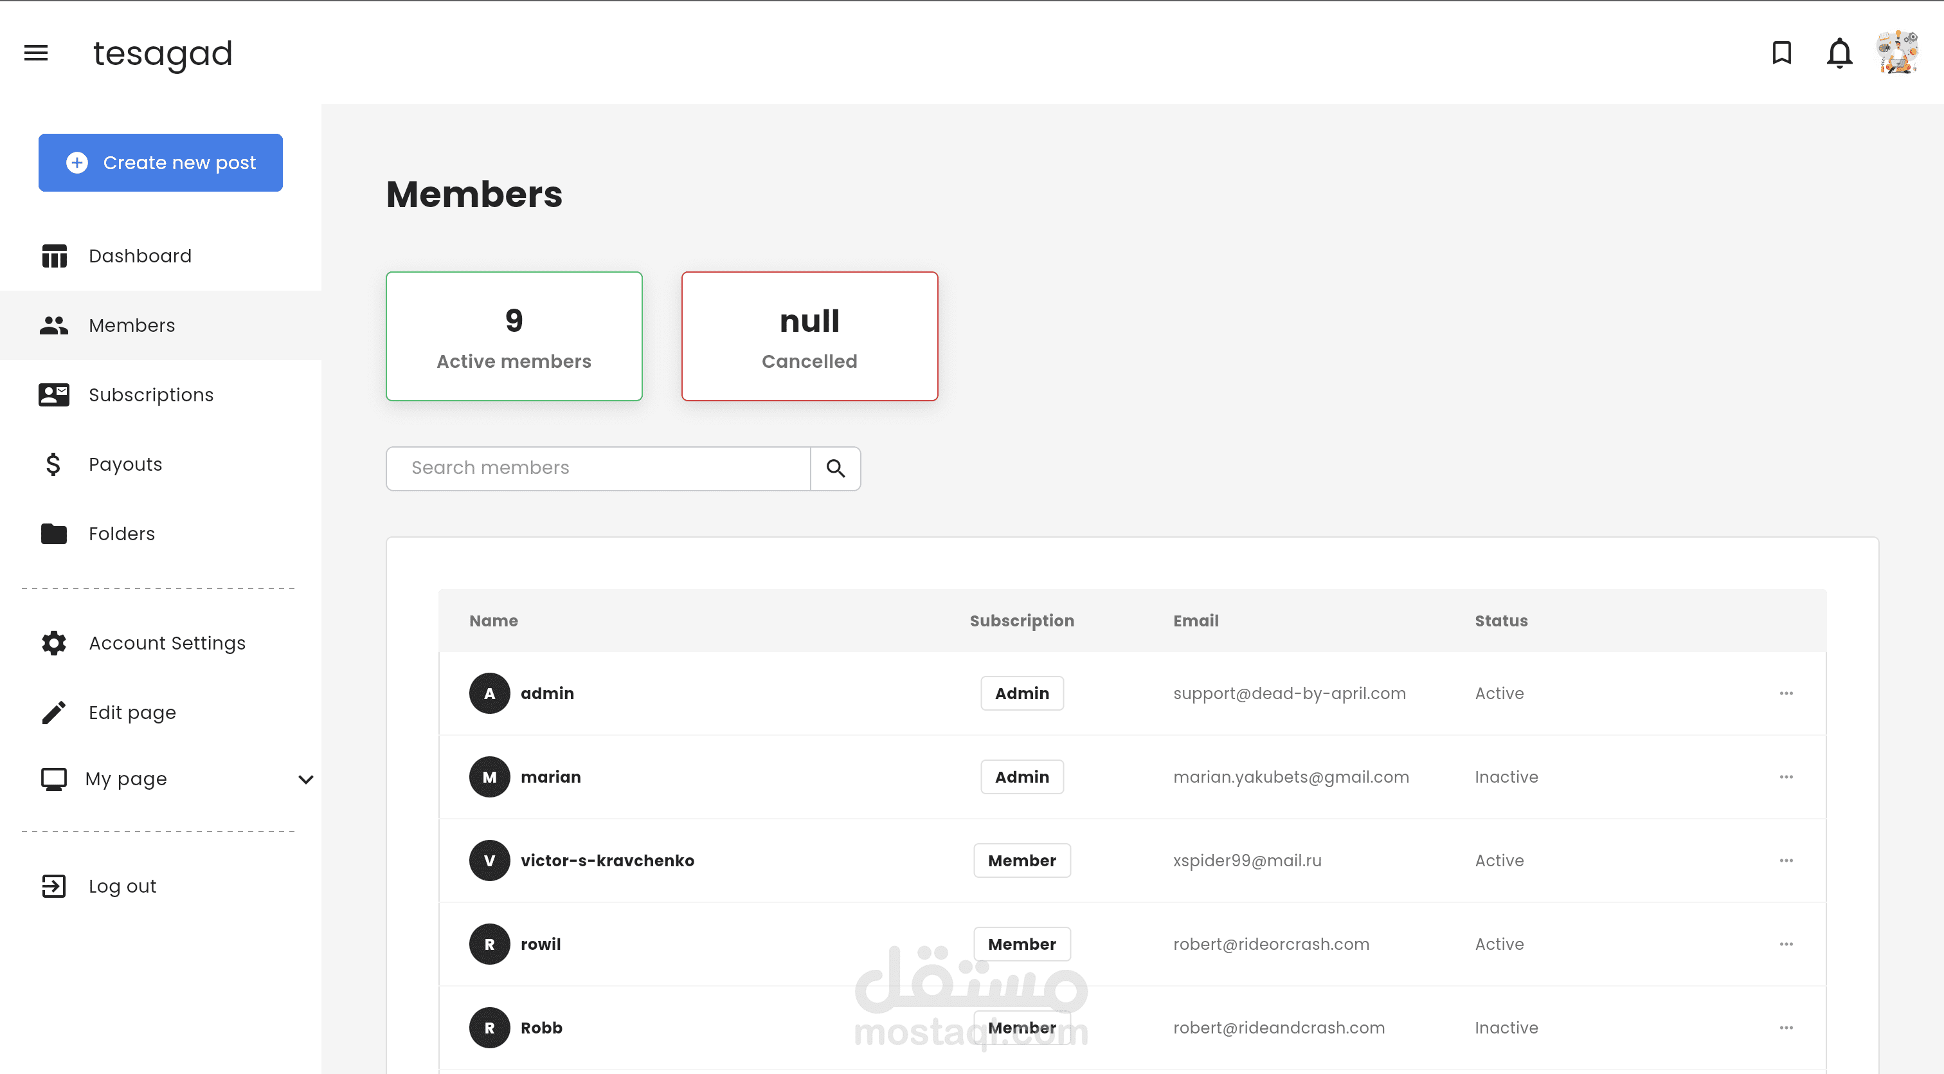This screenshot has width=1944, height=1074.
Task: Click Create new post button
Action: (x=161, y=162)
